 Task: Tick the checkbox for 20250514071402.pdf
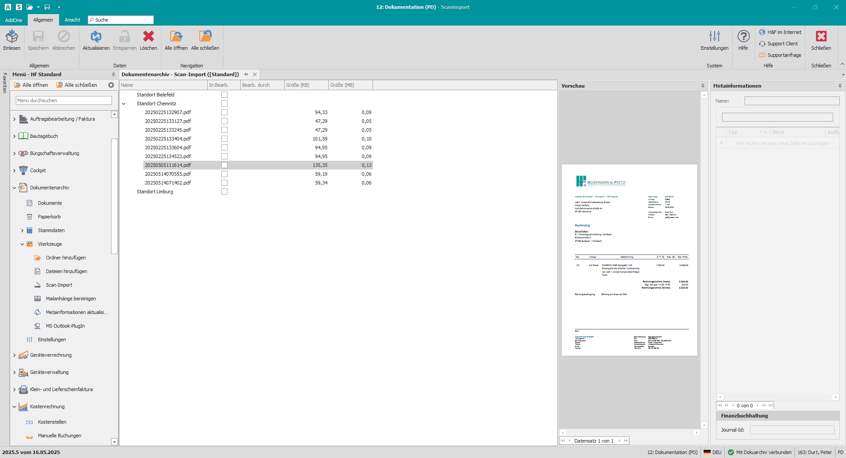[x=225, y=182]
